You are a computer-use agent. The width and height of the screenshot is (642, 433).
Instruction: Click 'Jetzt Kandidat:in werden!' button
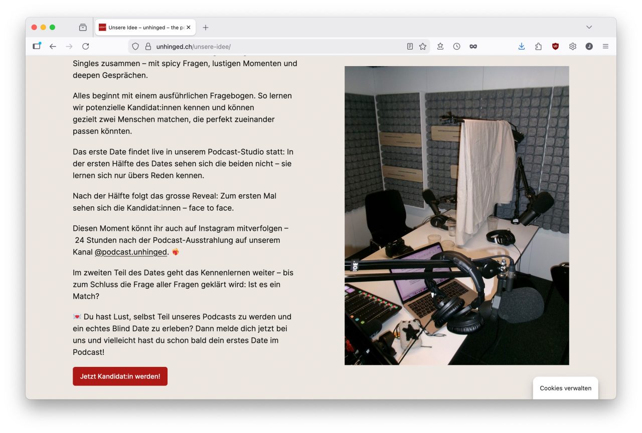coord(120,376)
